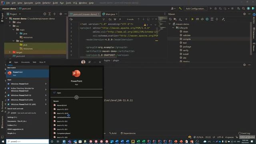This screenshot has height=144, width=256.
Task: Open recent file CompetencyBased
Action: point(64,133)
